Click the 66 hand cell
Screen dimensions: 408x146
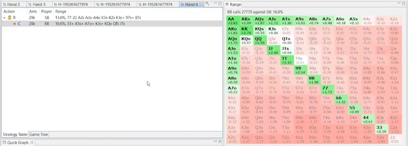coord(341,100)
